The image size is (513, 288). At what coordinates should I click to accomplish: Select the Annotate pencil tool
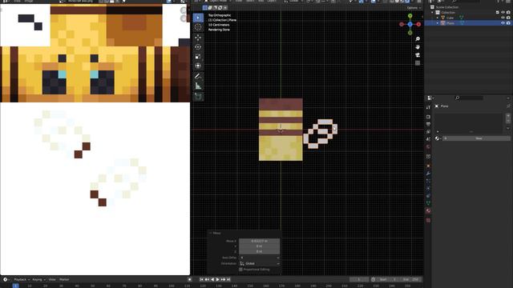click(x=198, y=77)
